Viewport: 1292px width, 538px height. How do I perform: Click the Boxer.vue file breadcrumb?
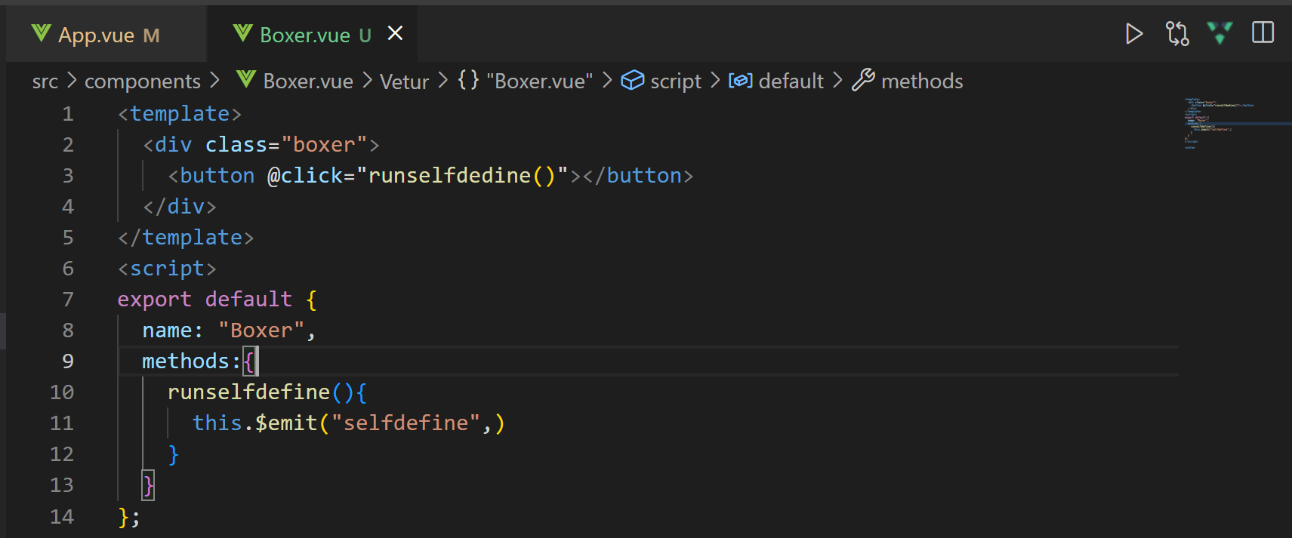tap(308, 81)
